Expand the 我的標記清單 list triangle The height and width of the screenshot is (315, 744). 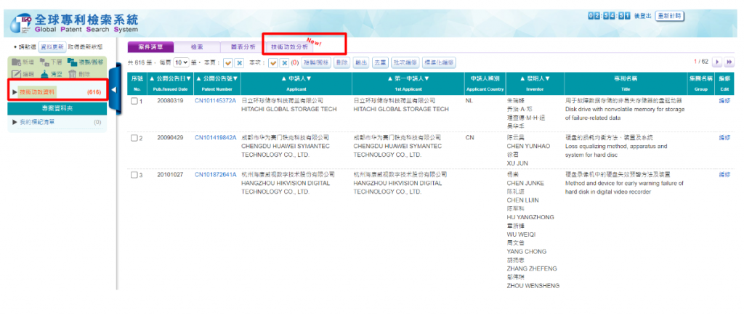(x=15, y=122)
